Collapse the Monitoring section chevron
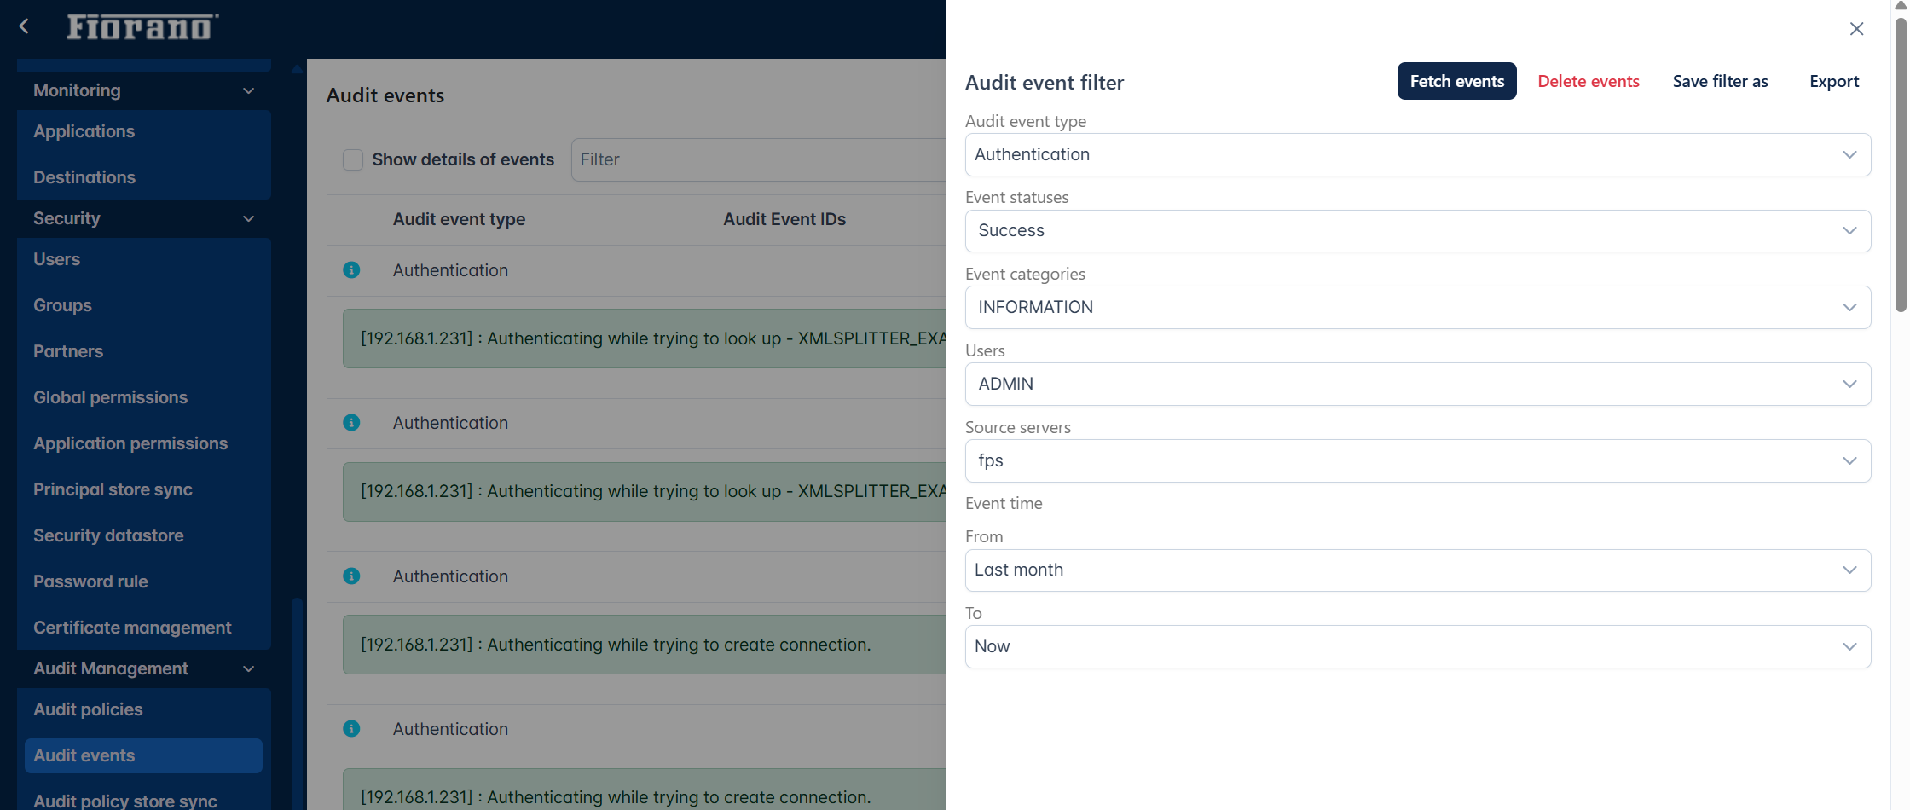Screen dimensions: 1910x810 coord(248,90)
